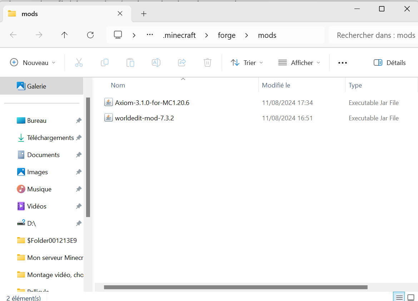Open Galerie in the sidebar
The height and width of the screenshot is (301, 418).
pos(41,86)
